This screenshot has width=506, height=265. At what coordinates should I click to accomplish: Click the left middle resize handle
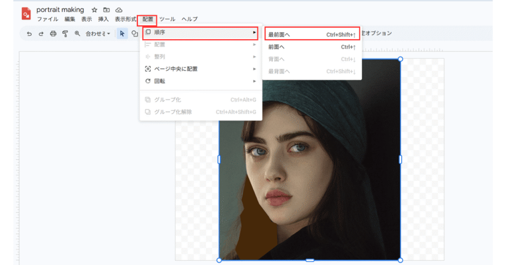pyautogui.click(x=219, y=160)
